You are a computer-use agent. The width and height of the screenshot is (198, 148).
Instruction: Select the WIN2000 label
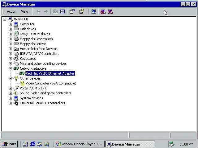tap(21, 19)
